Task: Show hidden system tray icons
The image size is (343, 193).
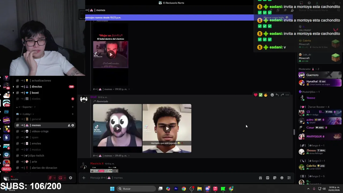Action: pyautogui.click(x=308, y=189)
